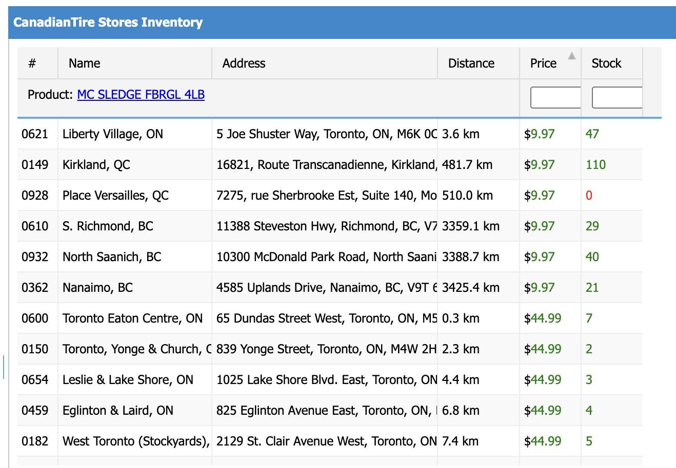Image resolution: width=676 pixels, height=468 pixels.
Task: Click address 10300 McDonald Park Road
Action: point(327,257)
